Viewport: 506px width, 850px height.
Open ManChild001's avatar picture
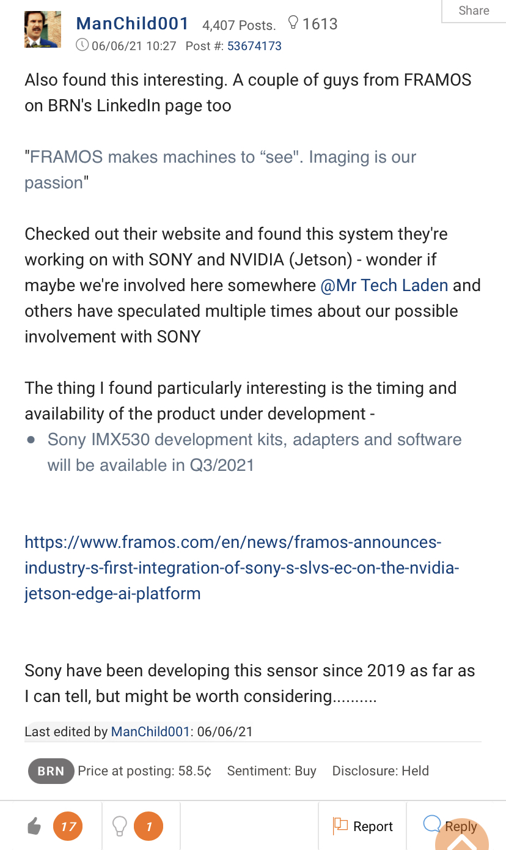click(43, 29)
